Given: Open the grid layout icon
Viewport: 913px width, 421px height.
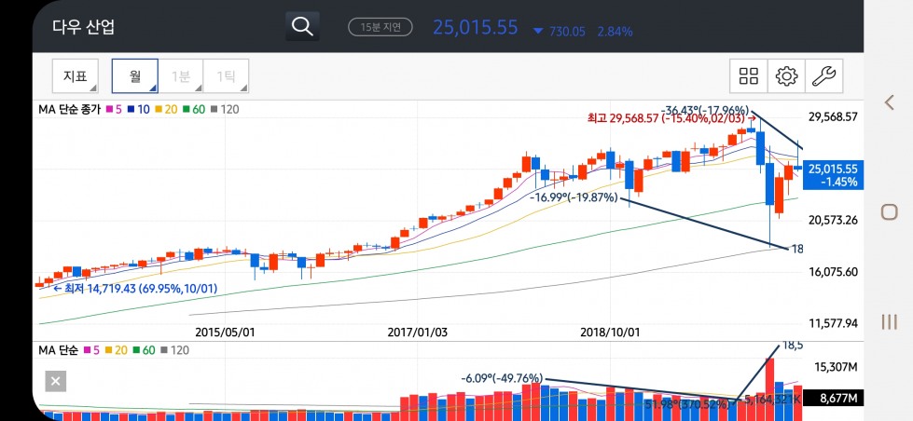Looking at the screenshot, I should (749, 75).
